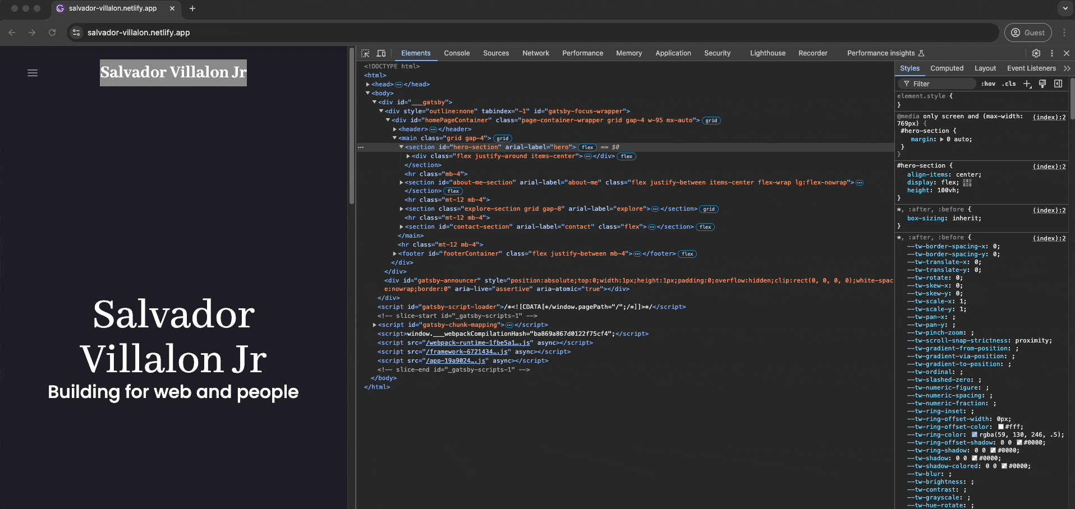The height and width of the screenshot is (509, 1075).
Task: Click the rendering emulation paint icon in Styles pane
Action: pos(1042,84)
